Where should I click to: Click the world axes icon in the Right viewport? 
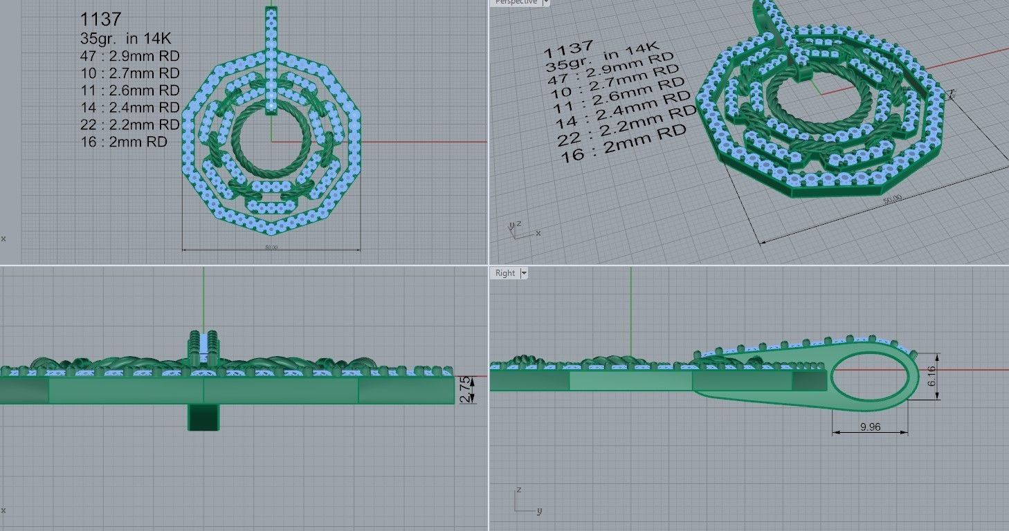[x=527, y=501]
